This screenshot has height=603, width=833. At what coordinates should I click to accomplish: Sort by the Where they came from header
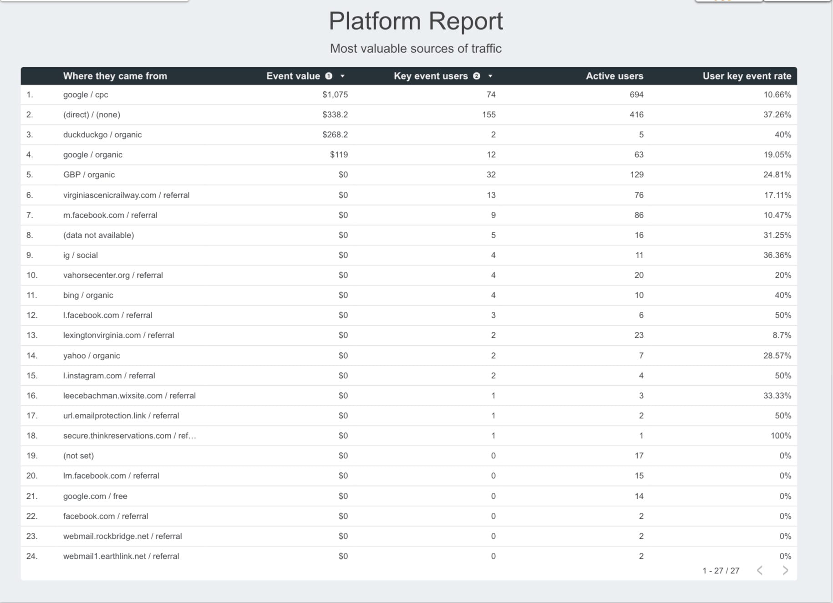point(115,76)
